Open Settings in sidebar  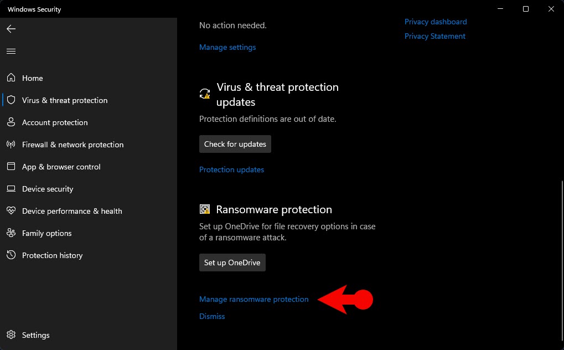[x=35, y=335]
